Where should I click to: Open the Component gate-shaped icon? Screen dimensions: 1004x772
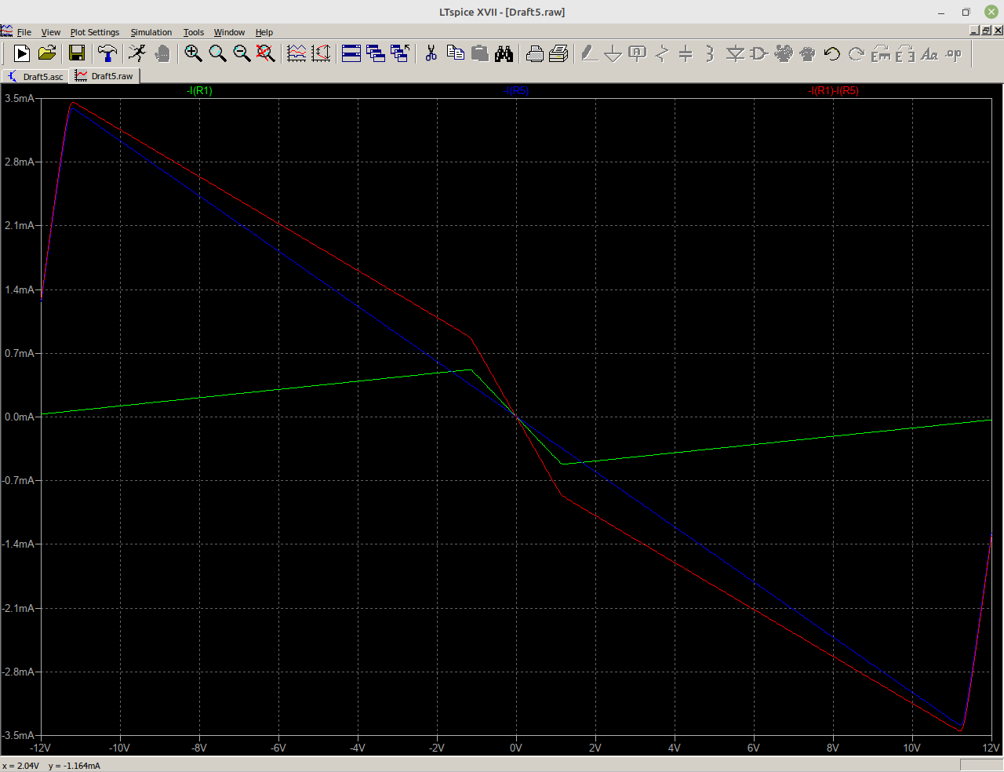(x=758, y=53)
